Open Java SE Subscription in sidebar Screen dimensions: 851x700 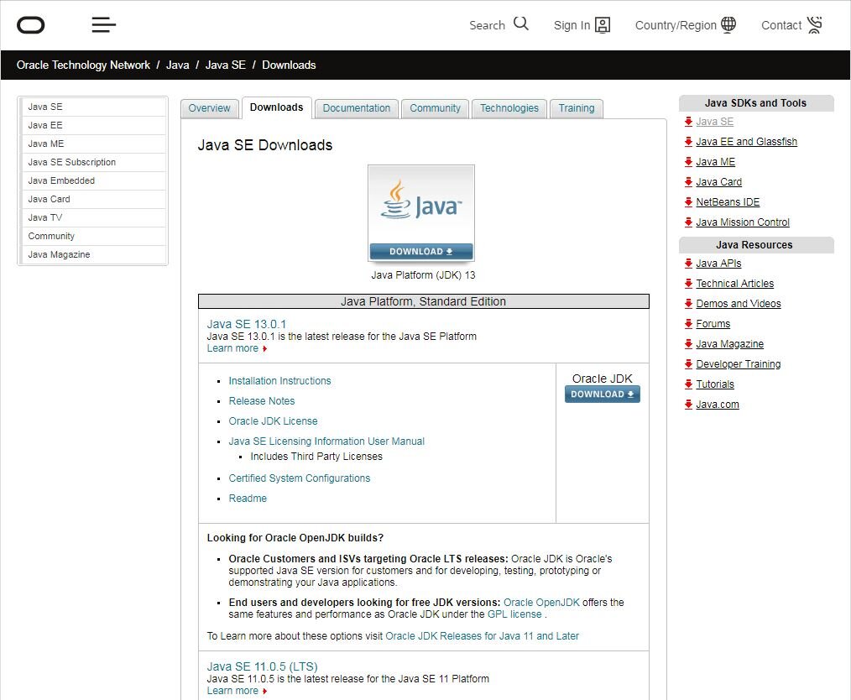pos(93,162)
